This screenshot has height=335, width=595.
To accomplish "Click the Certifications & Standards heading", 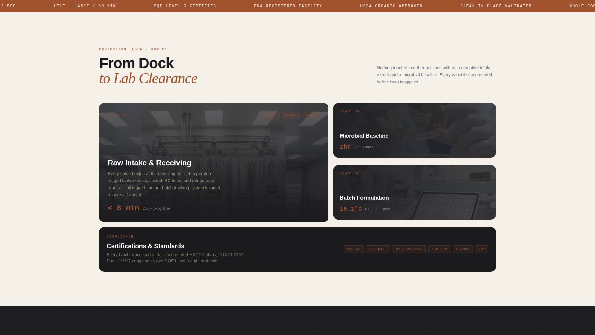I will pyautogui.click(x=145, y=246).
